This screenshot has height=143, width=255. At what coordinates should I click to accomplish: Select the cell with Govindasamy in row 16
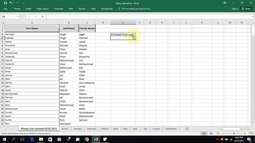click(87, 83)
